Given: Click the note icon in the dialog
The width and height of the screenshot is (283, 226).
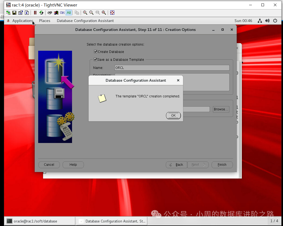Looking at the screenshot, I should 102,98.
